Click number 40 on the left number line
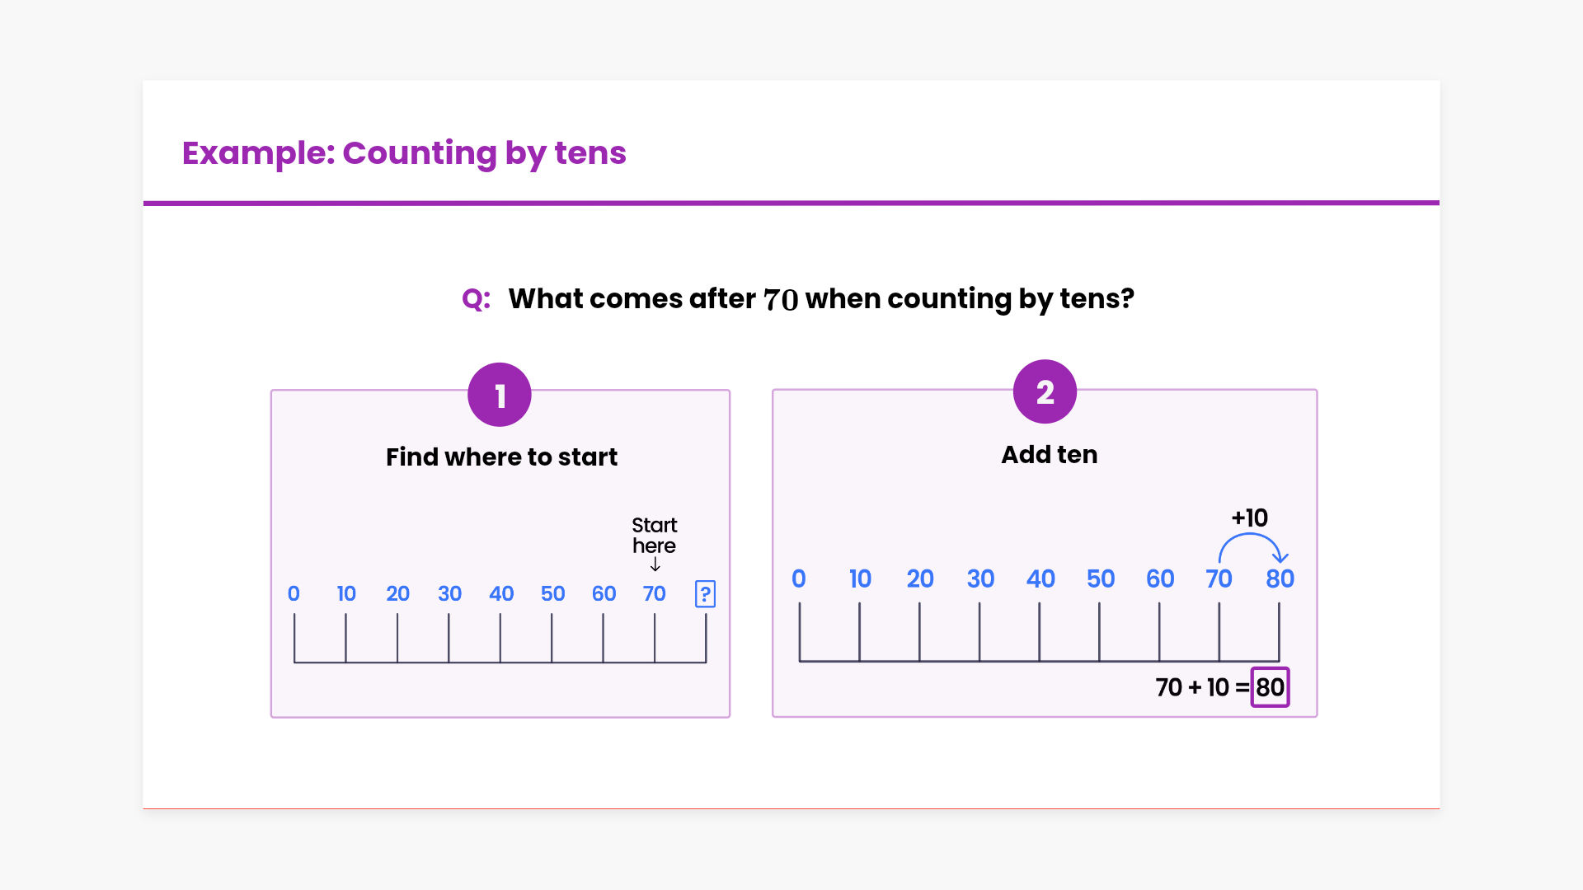The image size is (1583, 890). coord(501,593)
